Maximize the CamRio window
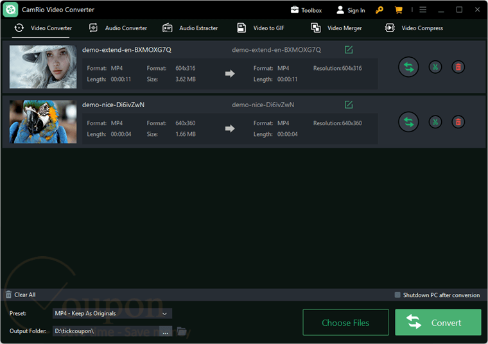The image size is (488, 344). point(459,10)
